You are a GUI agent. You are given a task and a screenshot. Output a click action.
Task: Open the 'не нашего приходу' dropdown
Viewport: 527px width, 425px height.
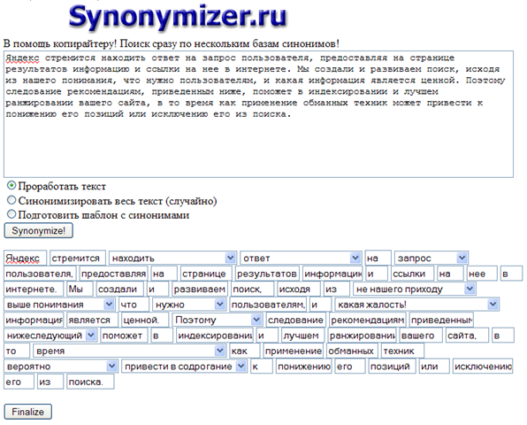click(x=415, y=289)
